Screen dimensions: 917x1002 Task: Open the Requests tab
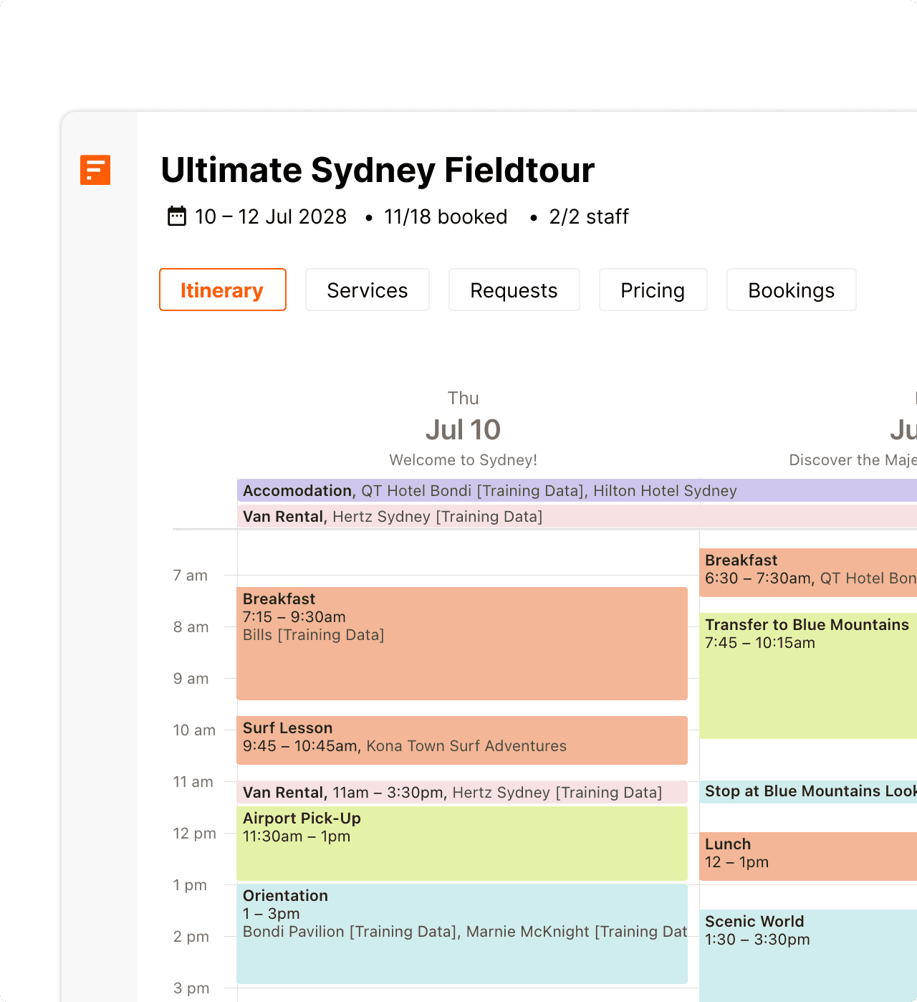[514, 290]
